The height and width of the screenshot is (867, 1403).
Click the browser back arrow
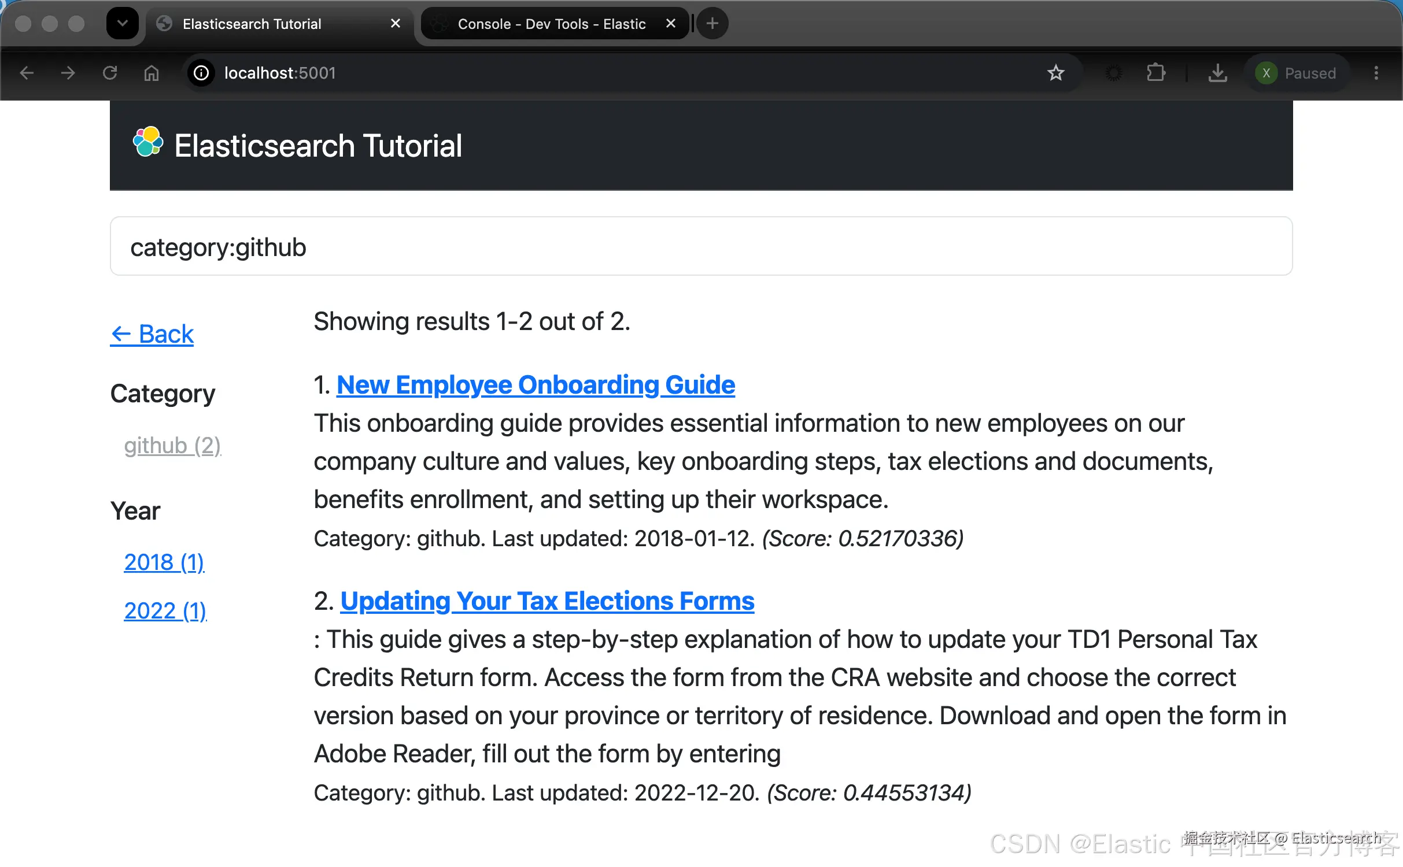click(27, 73)
